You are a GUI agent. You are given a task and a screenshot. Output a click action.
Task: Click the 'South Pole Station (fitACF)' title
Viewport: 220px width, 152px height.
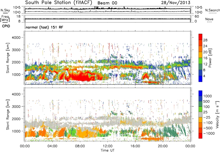pos(59,3)
